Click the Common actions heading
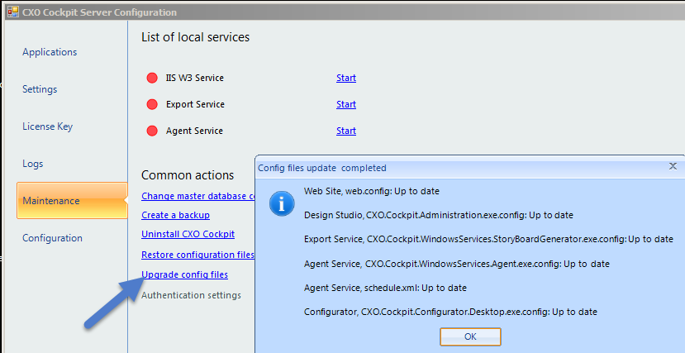Image resolution: width=685 pixels, height=353 pixels. [188, 175]
